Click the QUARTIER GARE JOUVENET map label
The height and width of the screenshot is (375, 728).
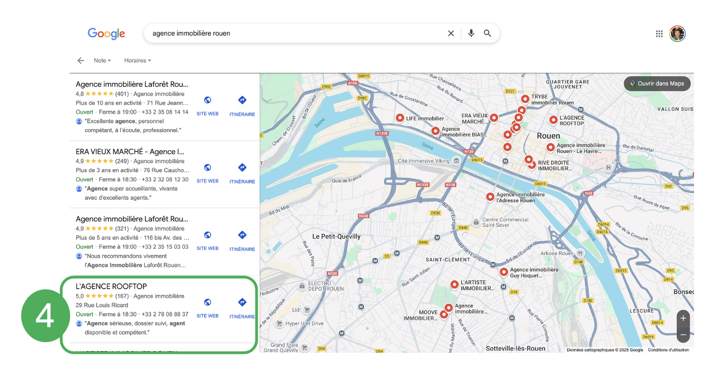pos(567,84)
